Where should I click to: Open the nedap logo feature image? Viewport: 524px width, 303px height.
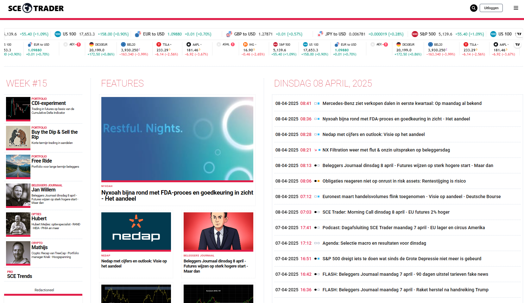(136, 232)
